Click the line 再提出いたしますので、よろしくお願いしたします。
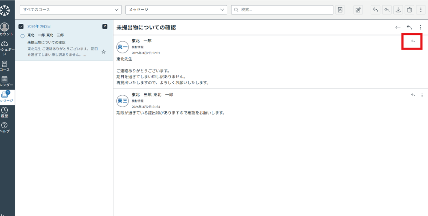 click(163, 82)
